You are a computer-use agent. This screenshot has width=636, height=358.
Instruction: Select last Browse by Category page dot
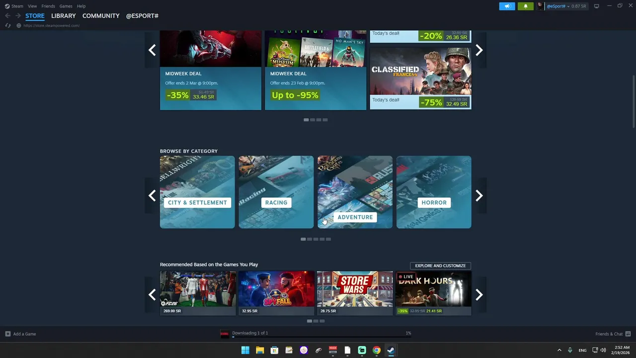(328, 239)
